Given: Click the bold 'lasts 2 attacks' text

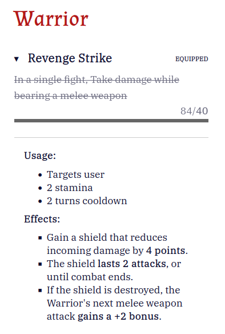Looking at the screenshot, I should (x=132, y=264).
